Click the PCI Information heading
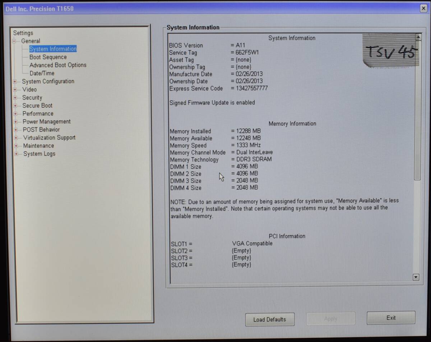Screen dimensions: 431x342 coord(287,236)
